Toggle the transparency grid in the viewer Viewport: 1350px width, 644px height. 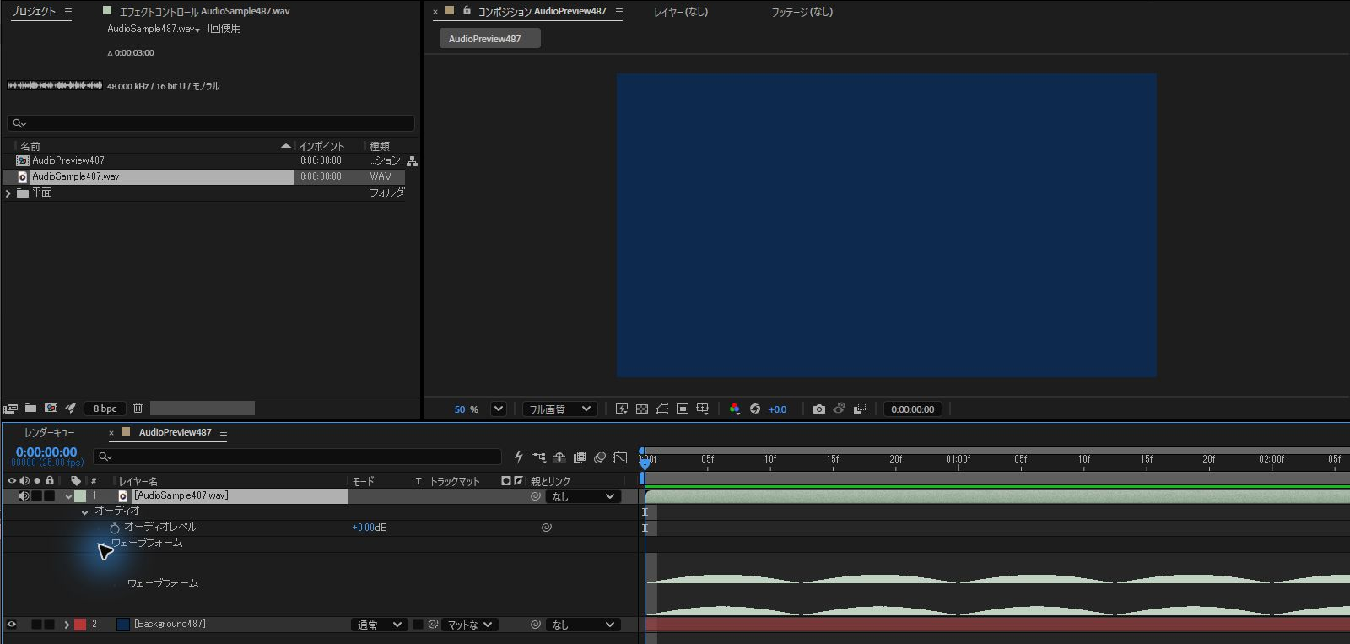point(642,409)
